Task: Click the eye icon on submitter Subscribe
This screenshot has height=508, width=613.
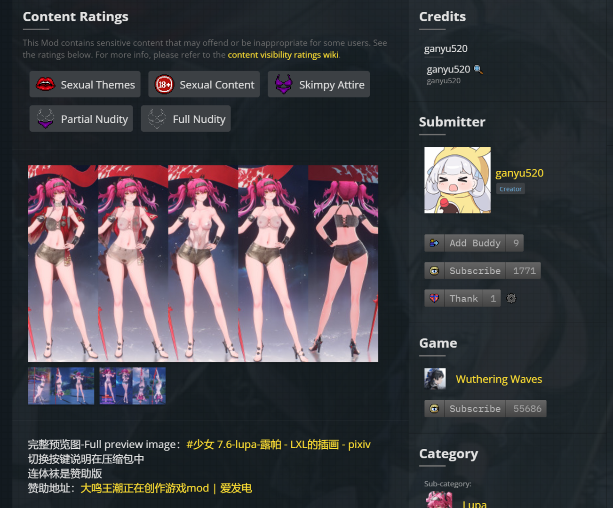Action: point(434,271)
